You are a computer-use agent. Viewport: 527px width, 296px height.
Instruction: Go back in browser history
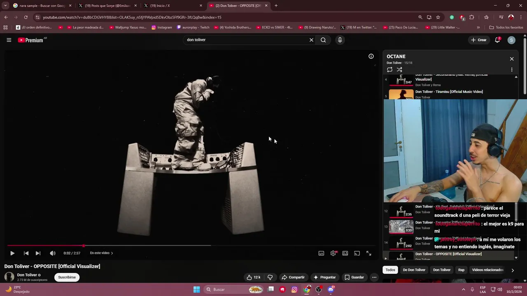tap(6, 17)
